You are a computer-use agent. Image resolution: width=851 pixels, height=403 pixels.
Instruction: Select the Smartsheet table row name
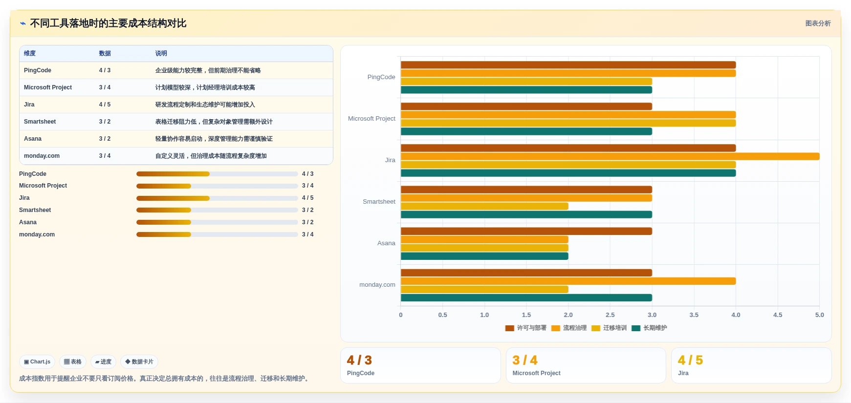(40, 122)
